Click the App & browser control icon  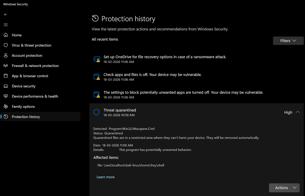pyautogui.click(x=6, y=76)
